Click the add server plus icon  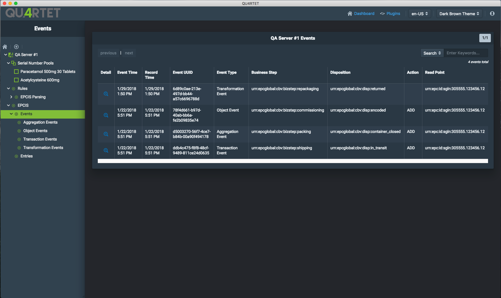[x=16, y=47]
